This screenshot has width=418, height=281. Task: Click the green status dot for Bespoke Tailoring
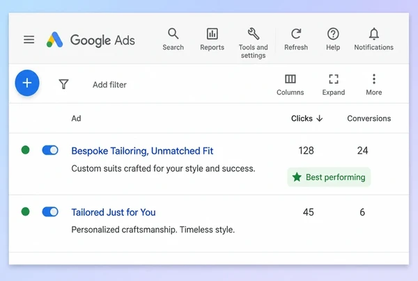[25, 150]
